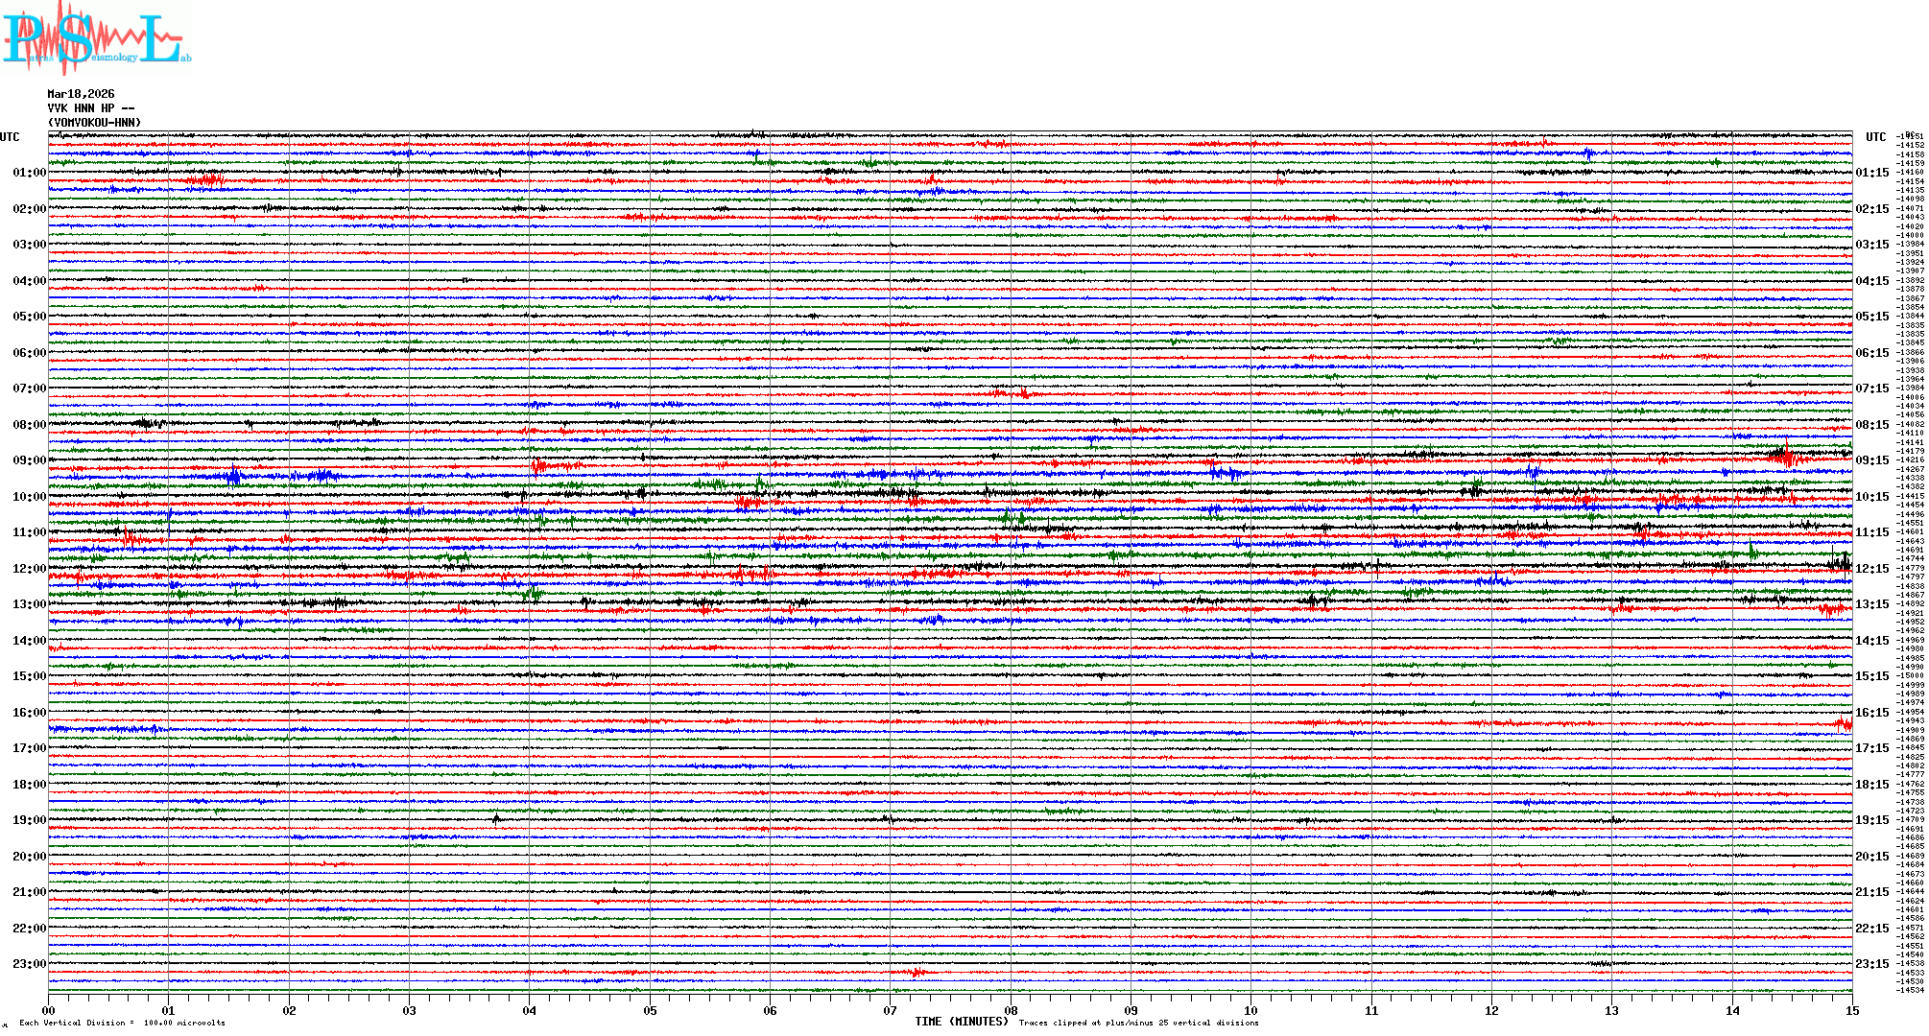Click the (VOMVOKOU-HNN) station name text

point(94,123)
